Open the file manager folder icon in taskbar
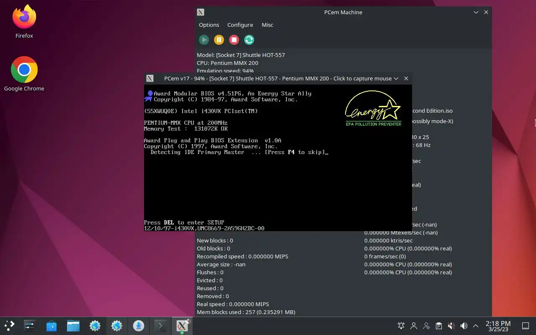Screen dimensions: 536x335 [73, 325]
